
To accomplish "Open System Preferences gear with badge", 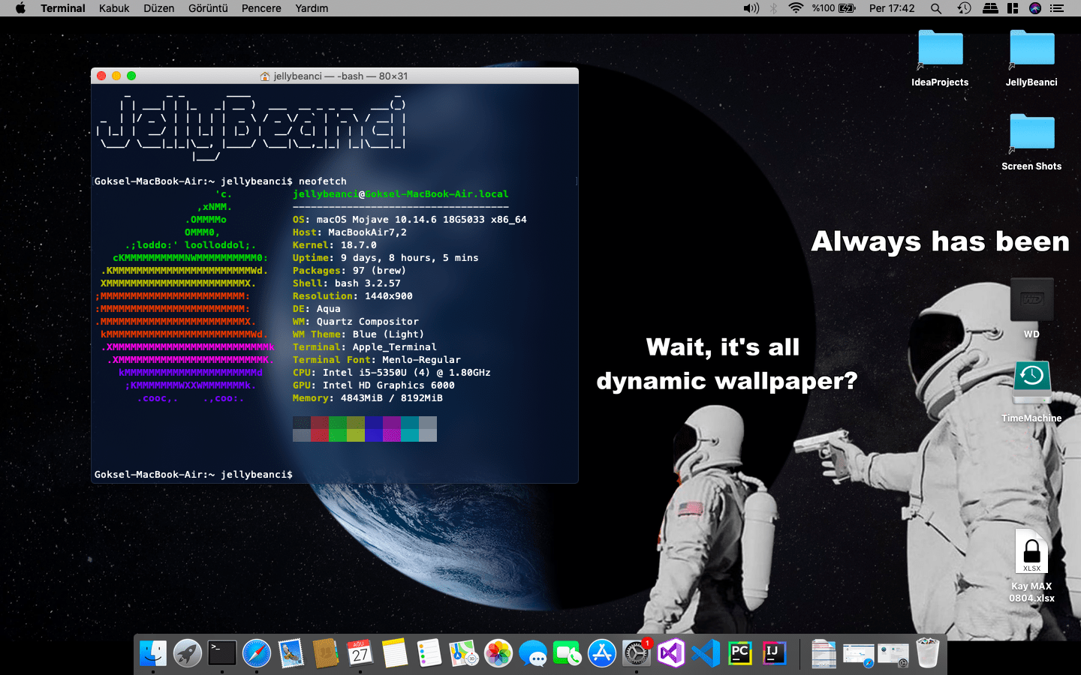I will [637, 653].
